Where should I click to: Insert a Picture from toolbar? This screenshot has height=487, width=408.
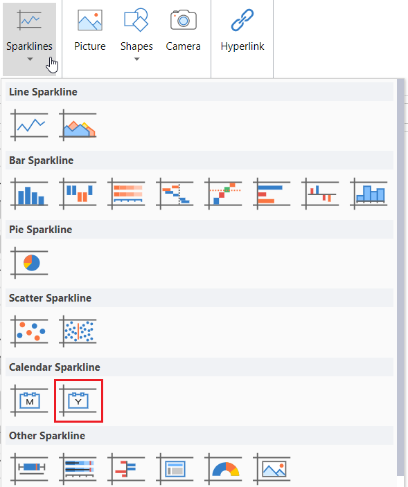90,30
